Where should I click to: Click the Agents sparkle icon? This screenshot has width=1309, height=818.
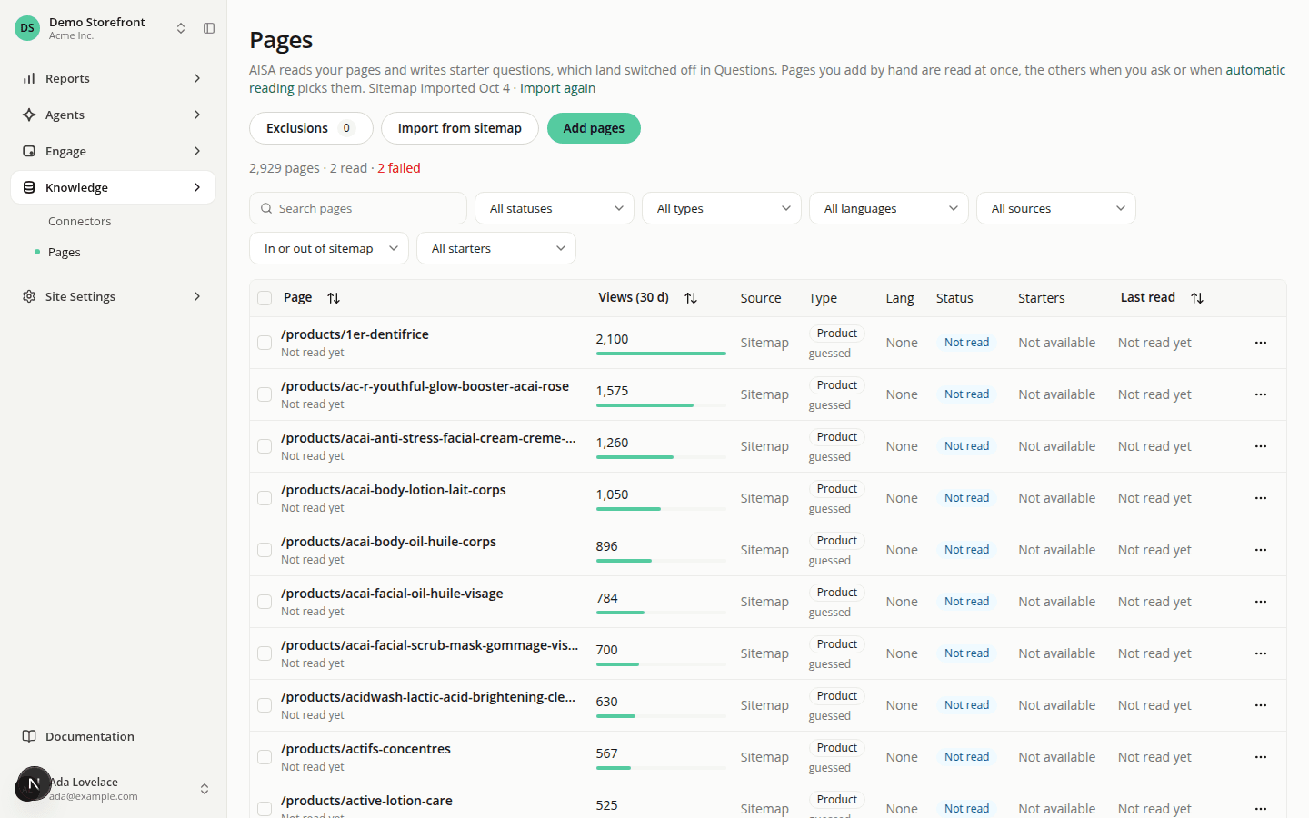tap(29, 115)
